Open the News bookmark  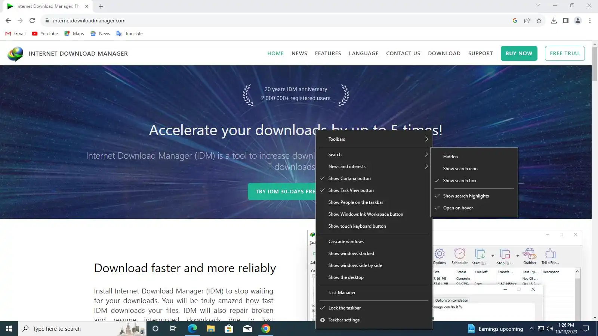click(x=100, y=34)
